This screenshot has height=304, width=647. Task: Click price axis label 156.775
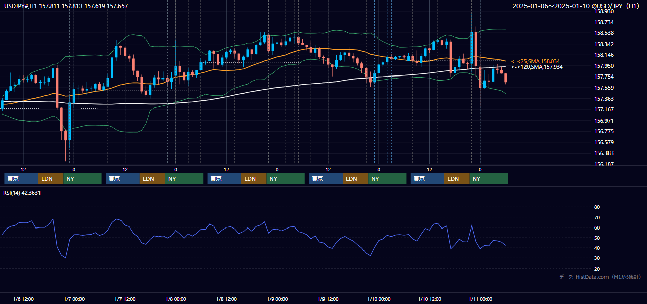click(604, 131)
